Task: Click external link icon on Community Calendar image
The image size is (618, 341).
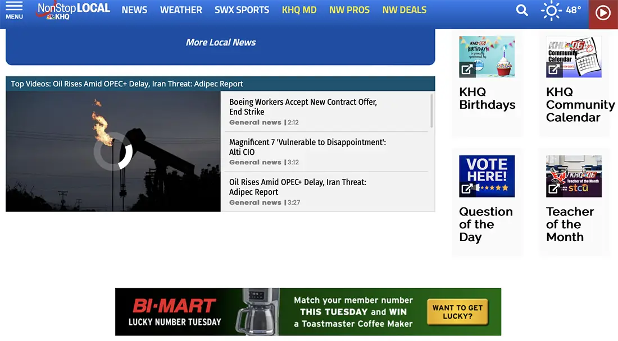Action: click(554, 70)
